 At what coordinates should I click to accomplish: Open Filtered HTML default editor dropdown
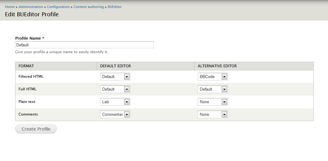[115, 77]
